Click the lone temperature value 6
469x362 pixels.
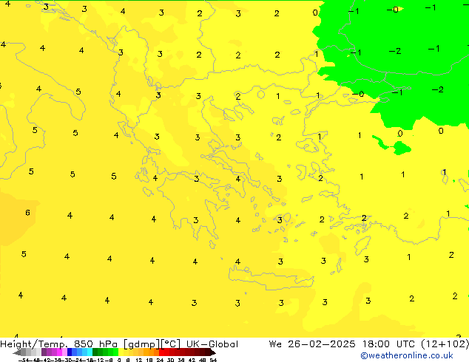pyautogui.click(x=27, y=213)
